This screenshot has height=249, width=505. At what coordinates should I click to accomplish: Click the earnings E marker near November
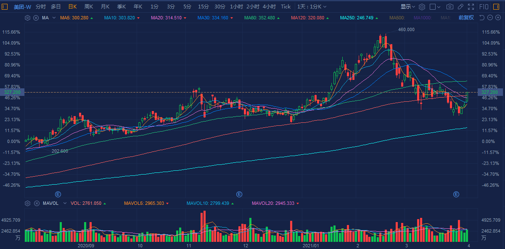(239, 194)
